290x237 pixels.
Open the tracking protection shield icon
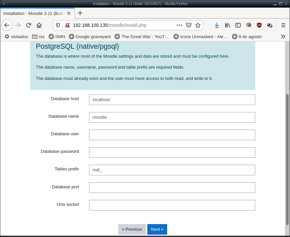point(58,25)
